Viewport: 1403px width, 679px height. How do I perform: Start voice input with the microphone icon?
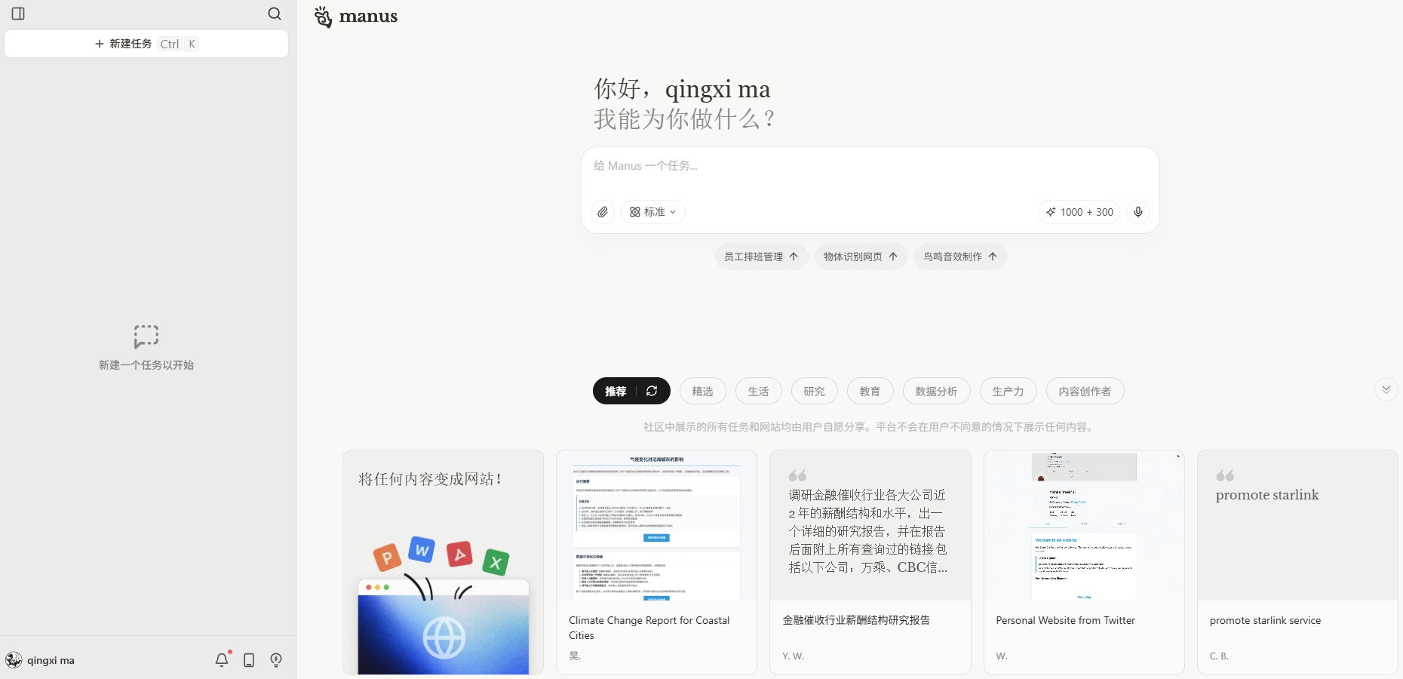1138,212
